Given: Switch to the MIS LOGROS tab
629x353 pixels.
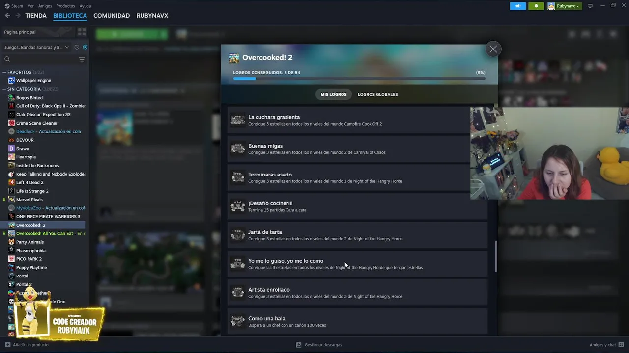Looking at the screenshot, I should pyautogui.click(x=334, y=94).
